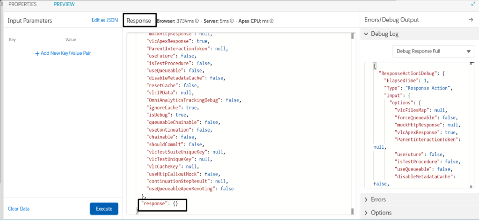
Task: Click the "response": {} line
Action: point(159,203)
